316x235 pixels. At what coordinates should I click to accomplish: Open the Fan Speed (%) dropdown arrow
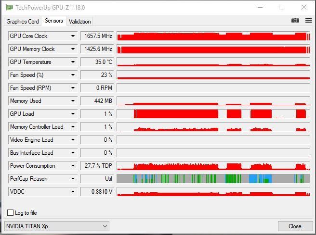pos(73,75)
